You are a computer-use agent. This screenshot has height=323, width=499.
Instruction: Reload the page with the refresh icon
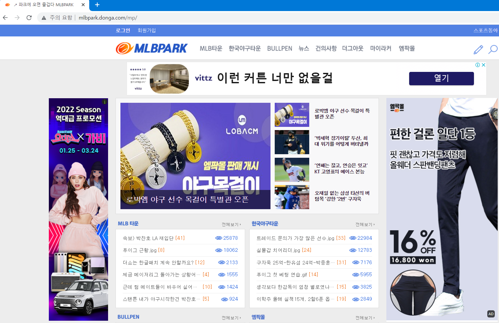29,18
